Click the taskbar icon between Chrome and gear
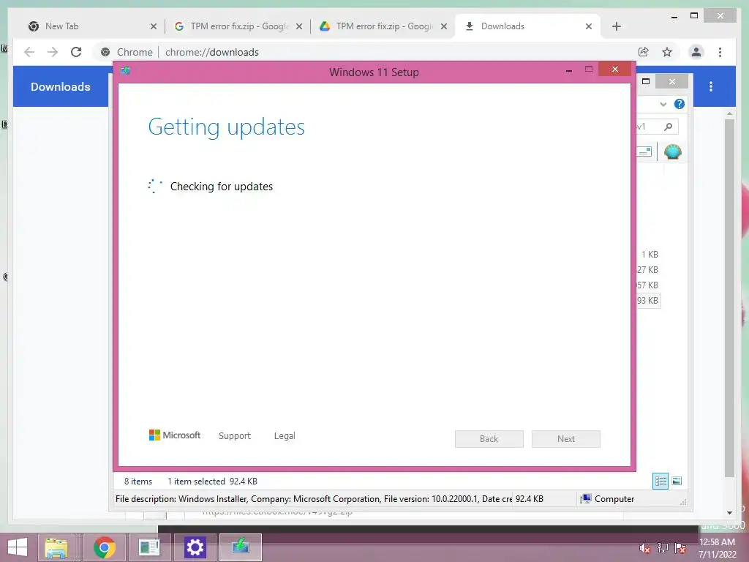This screenshot has width=749, height=562. [x=149, y=547]
